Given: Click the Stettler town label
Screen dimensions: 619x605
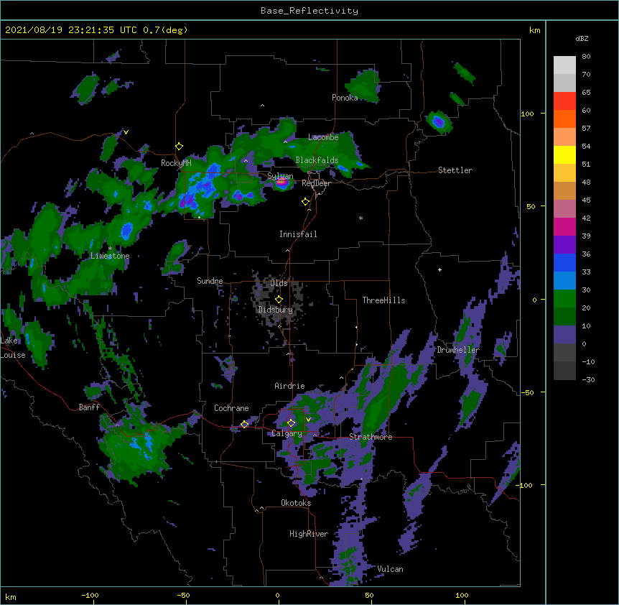Looking at the screenshot, I should tap(455, 170).
